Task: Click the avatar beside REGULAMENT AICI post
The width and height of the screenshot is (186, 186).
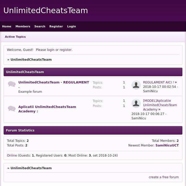Action: (x=136, y=85)
